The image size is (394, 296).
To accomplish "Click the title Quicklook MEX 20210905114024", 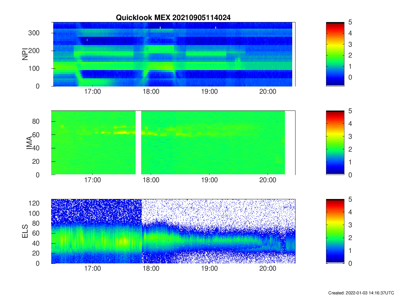I will tap(173, 18).
